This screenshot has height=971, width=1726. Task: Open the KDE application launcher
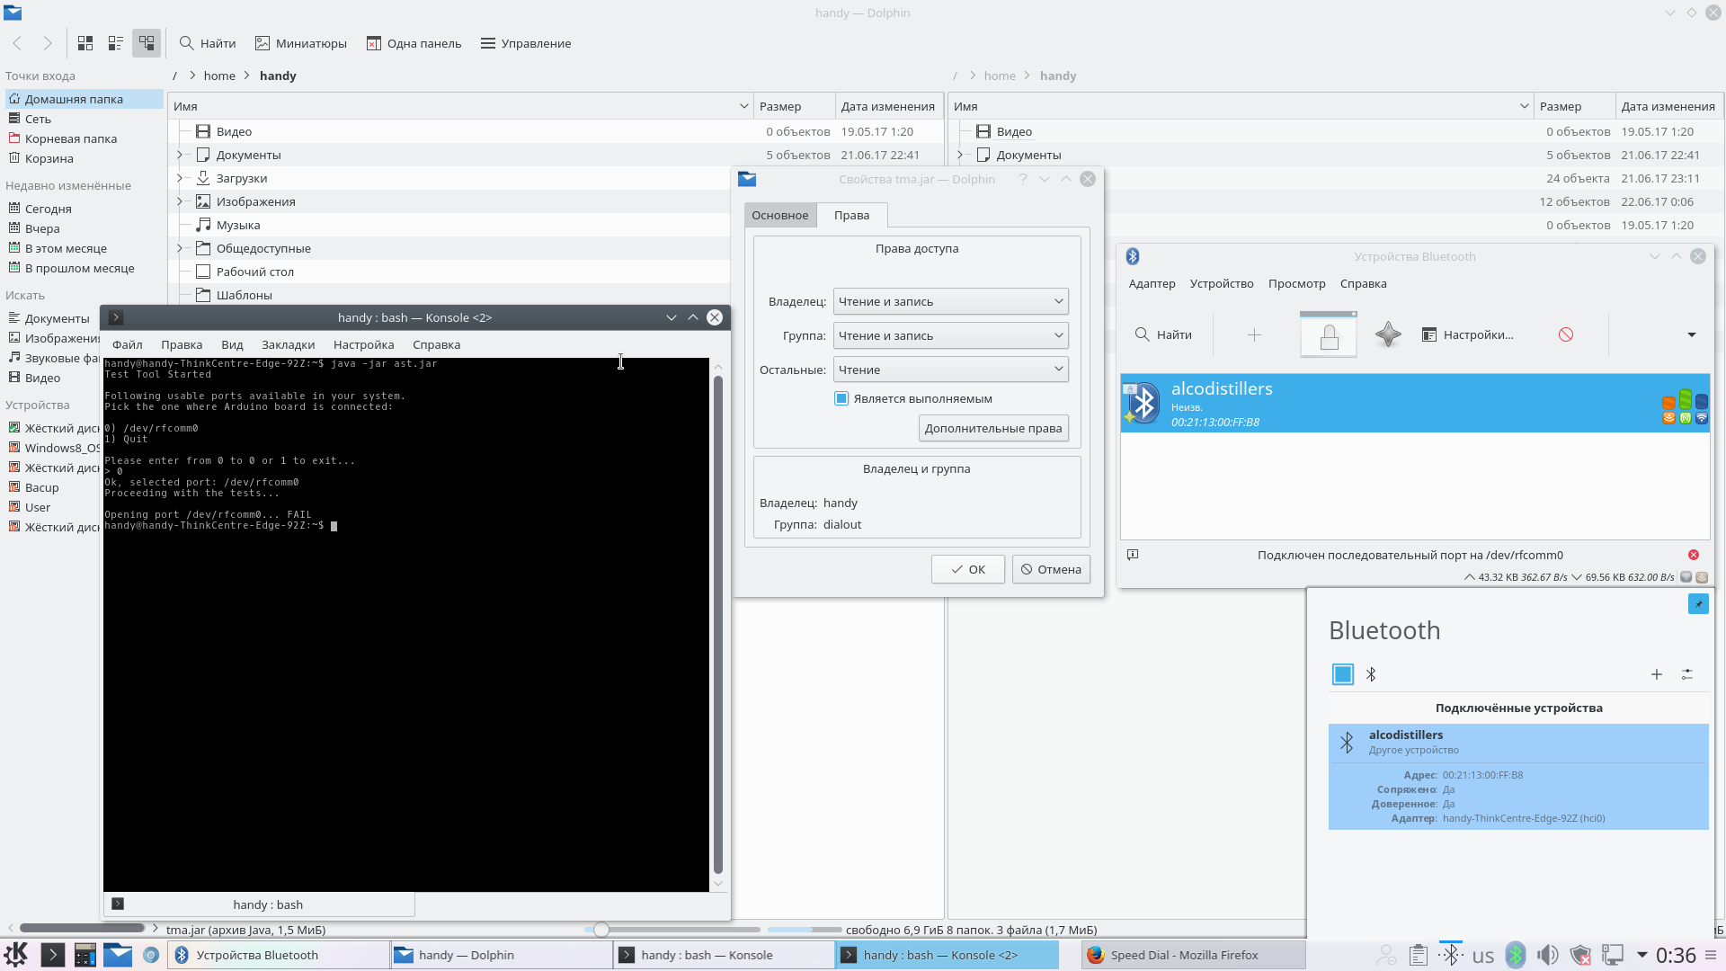(x=16, y=955)
